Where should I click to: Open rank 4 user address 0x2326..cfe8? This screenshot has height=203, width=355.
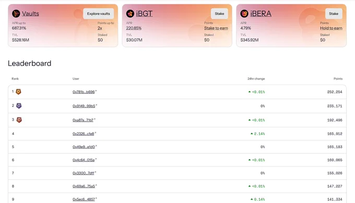click(x=84, y=134)
